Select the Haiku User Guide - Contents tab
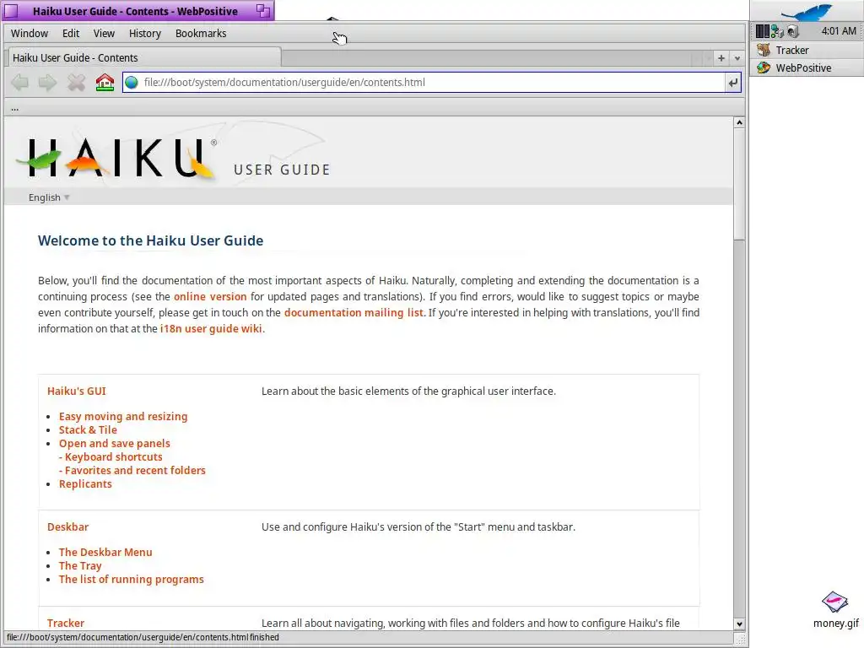Viewport: 864px width, 648px height. coord(143,58)
